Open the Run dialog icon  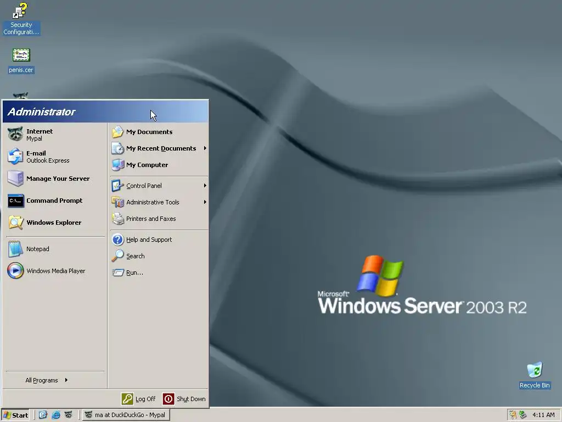pyautogui.click(x=117, y=273)
